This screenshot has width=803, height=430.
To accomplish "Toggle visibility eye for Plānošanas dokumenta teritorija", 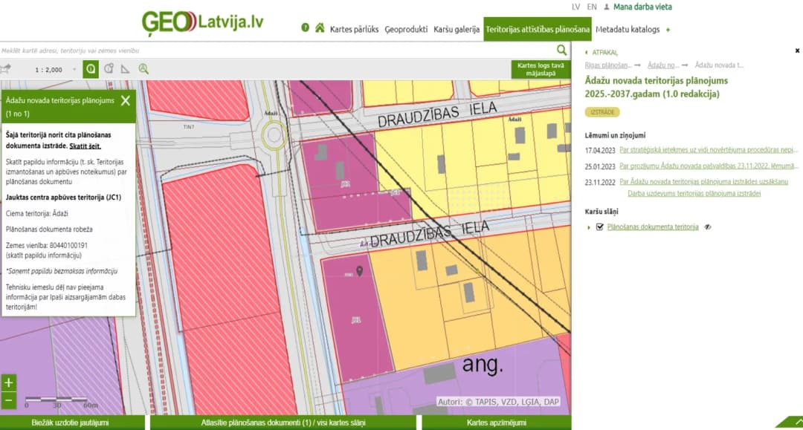I will [708, 227].
